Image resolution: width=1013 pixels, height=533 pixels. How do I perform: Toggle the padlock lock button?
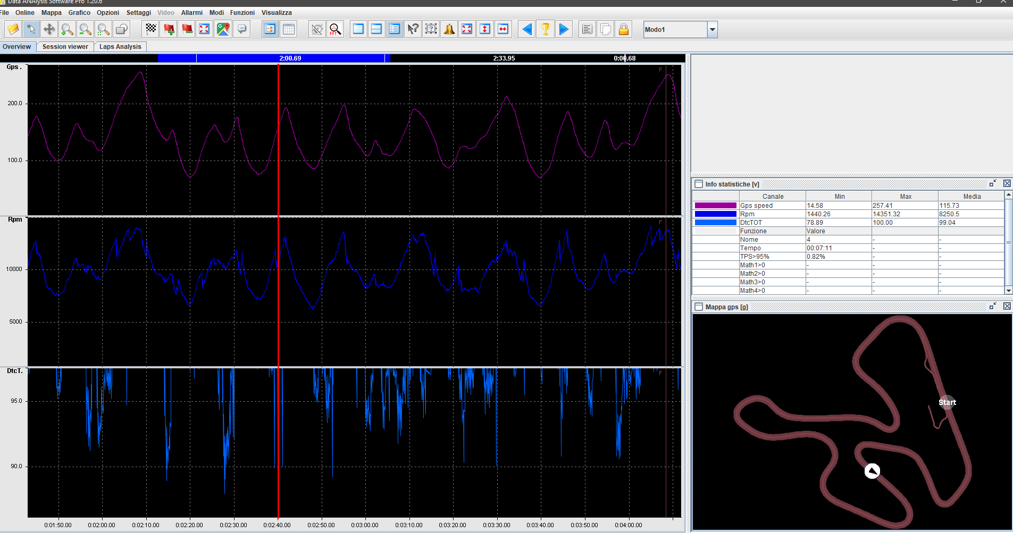coord(624,29)
